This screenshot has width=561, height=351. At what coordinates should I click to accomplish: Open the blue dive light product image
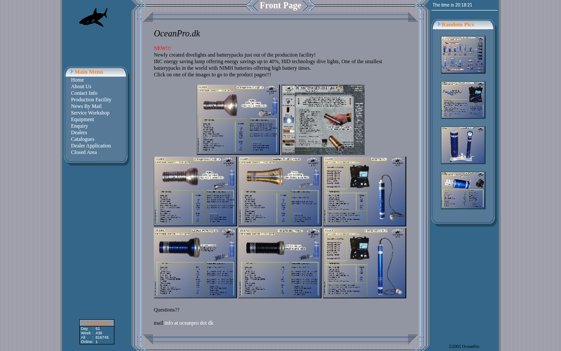click(x=195, y=263)
